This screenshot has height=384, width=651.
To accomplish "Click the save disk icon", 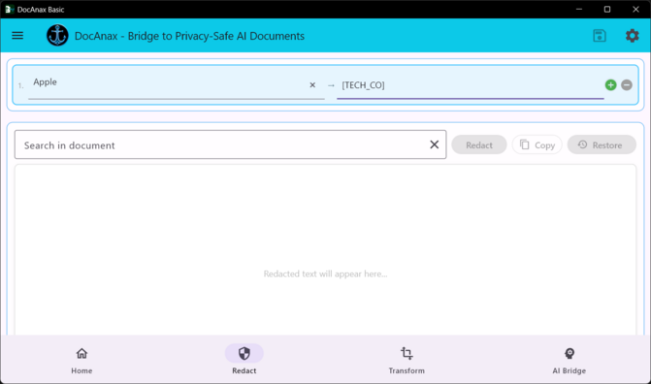I will [x=600, y=36].
